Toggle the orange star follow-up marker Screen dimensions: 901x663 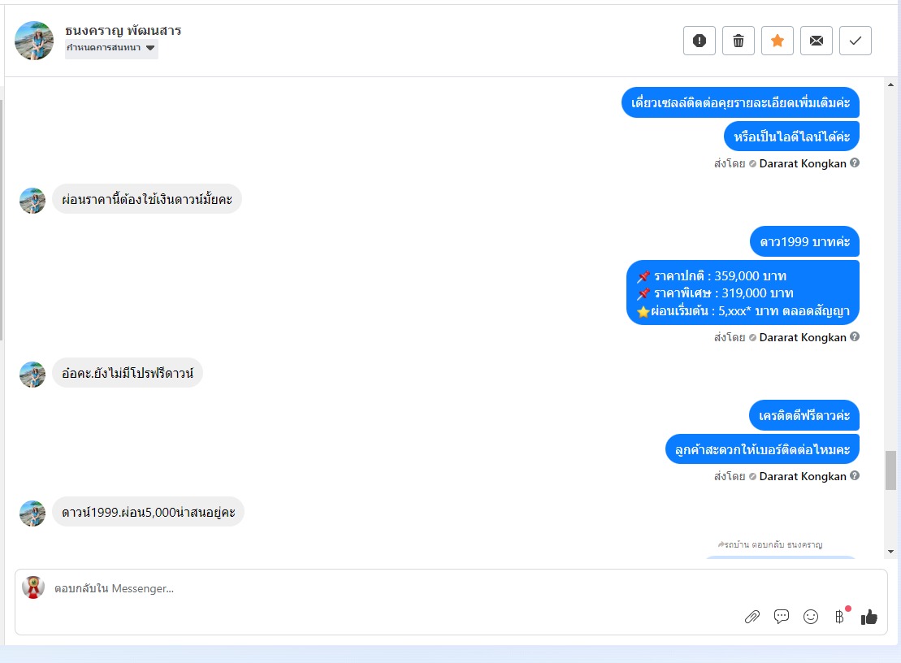click(778, 41)
